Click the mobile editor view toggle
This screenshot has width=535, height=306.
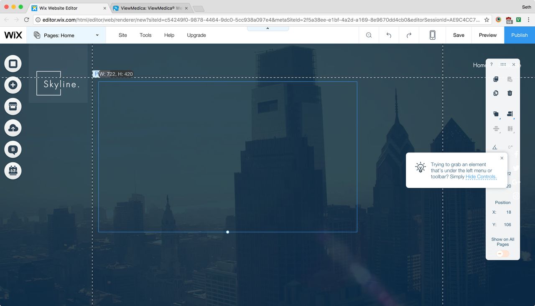432,35
